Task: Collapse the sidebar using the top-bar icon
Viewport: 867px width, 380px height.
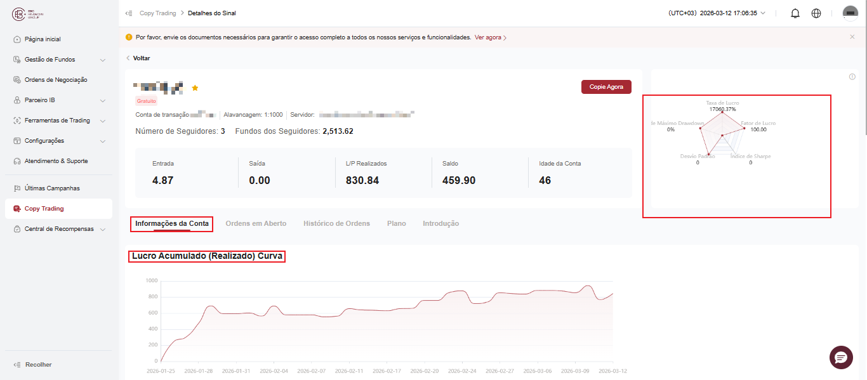Action: click(129, 13)
